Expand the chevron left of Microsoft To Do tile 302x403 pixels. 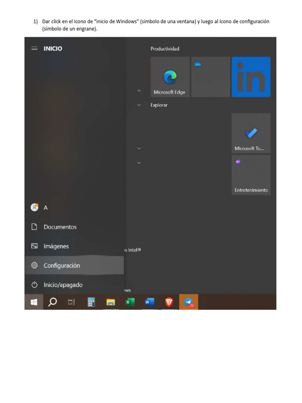[139, 148]
